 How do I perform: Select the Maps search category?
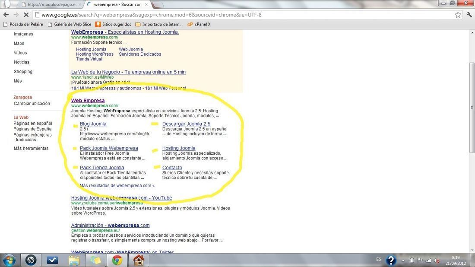pyautogui.click(x=19, y=43)
